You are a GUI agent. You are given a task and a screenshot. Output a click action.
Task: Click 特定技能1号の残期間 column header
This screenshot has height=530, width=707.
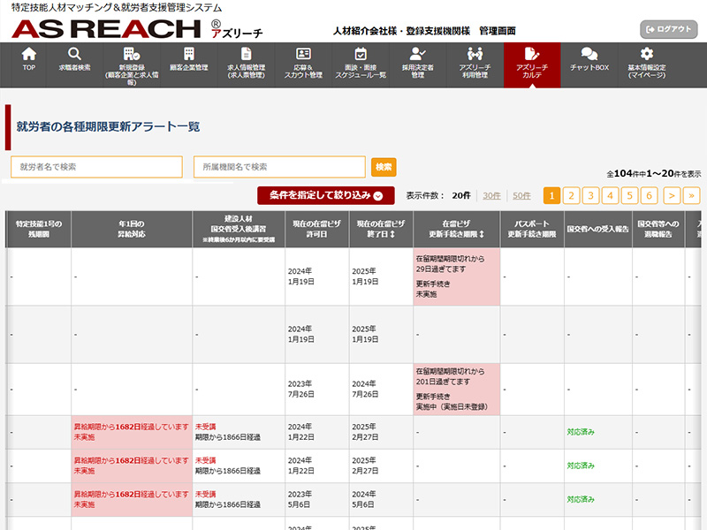[x=39, y=229]
